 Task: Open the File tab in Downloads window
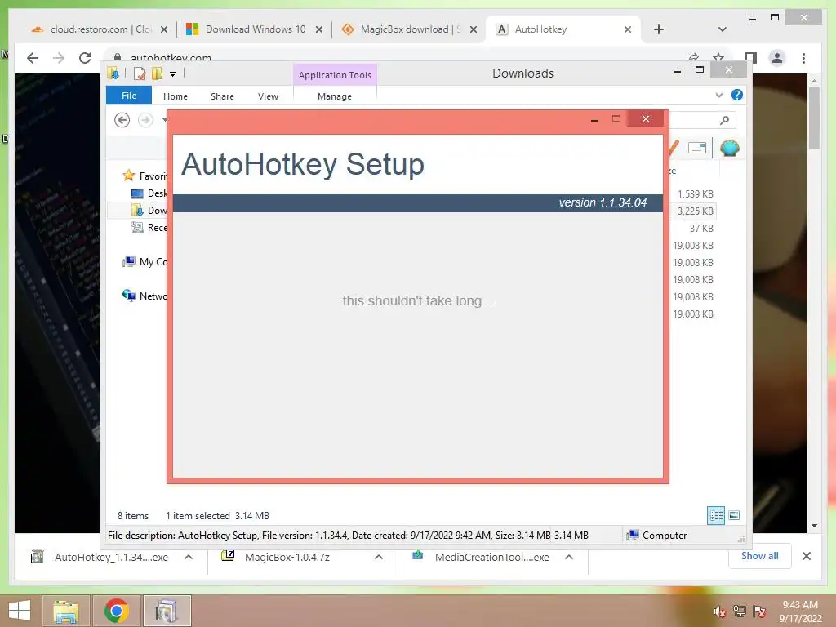128,96
